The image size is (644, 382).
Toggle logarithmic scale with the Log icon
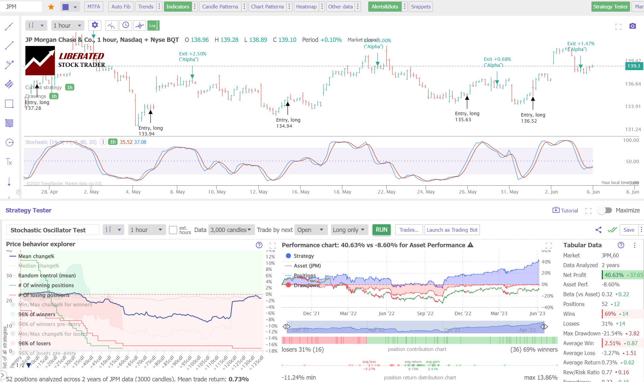153,25
